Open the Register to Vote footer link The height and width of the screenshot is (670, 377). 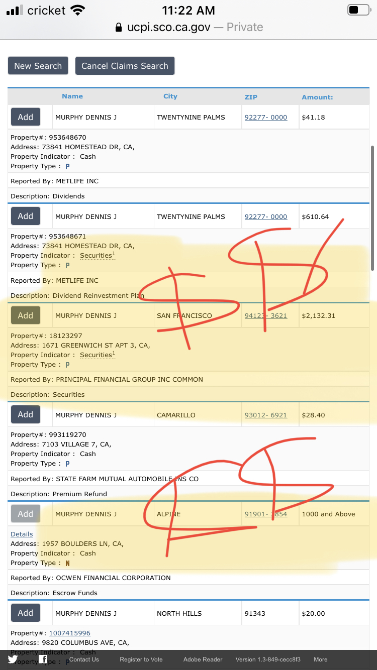click(141, 659)
